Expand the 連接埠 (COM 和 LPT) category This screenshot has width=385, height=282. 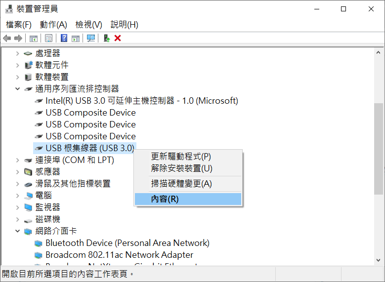pyautogui.click(x=17, y=161)
